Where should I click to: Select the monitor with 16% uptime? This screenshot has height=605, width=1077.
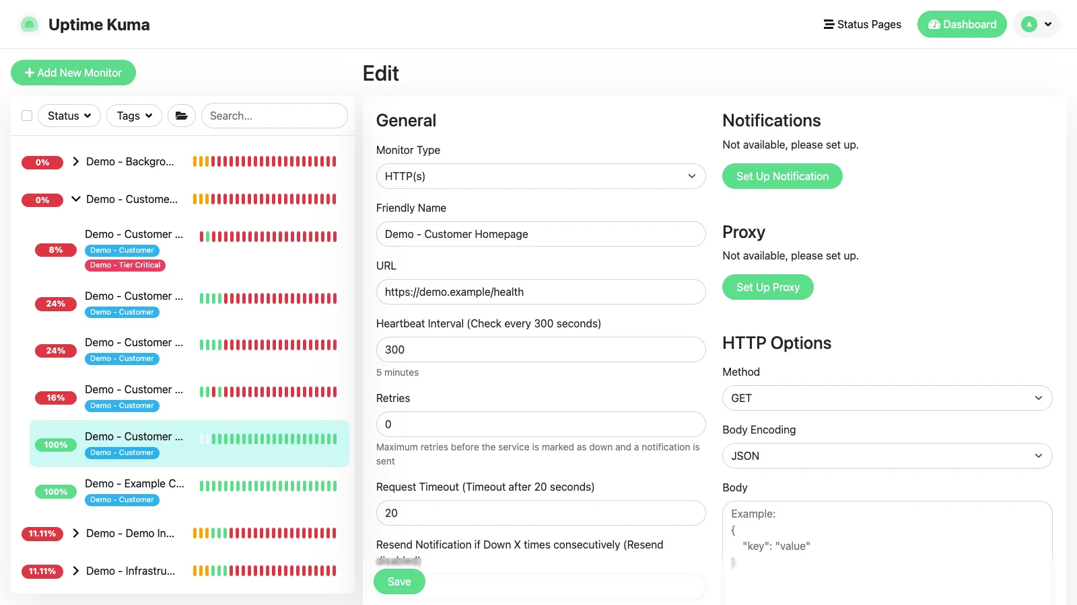point(189,397)
